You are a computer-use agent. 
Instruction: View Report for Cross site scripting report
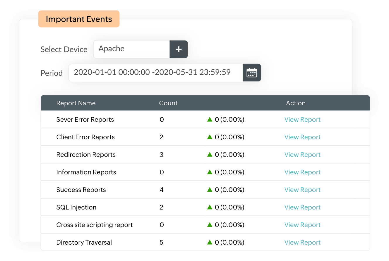(302, 225)
